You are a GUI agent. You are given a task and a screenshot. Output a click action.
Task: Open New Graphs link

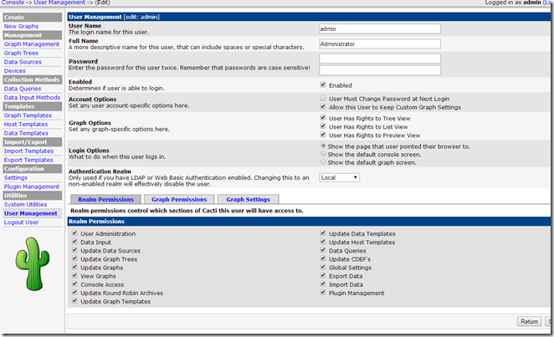[x=21, y=26]
